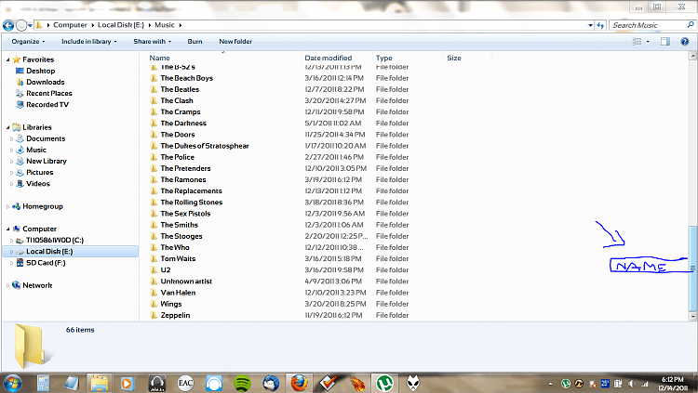Click the New folder button
This screenshot has width=698, height=393.
coord(235,42)
